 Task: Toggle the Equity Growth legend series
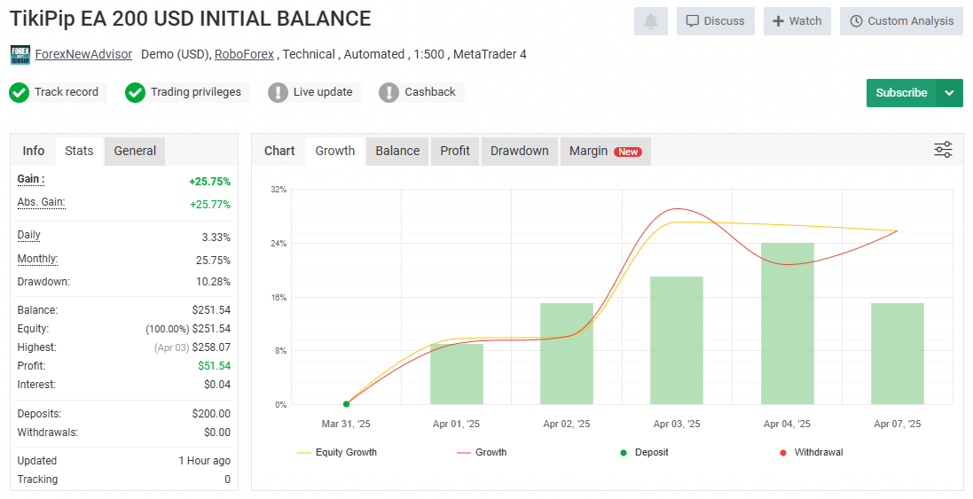tap(337, 453)
